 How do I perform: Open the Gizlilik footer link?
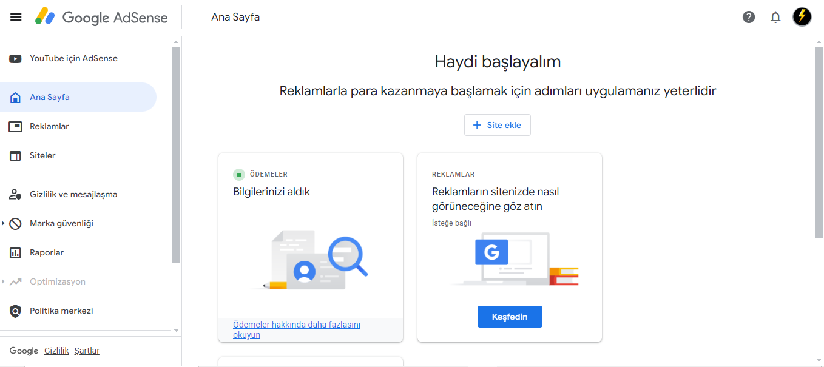click(56, 351)
